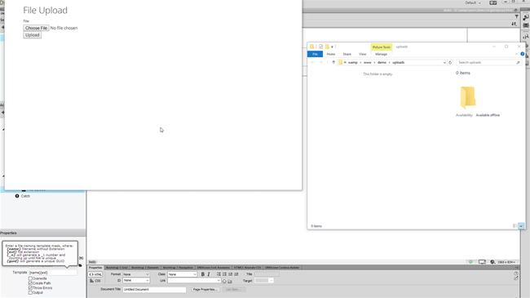Click the browse folder icon next to Link
The width and height of the screenshot is (530, 298).
[230, 281]
